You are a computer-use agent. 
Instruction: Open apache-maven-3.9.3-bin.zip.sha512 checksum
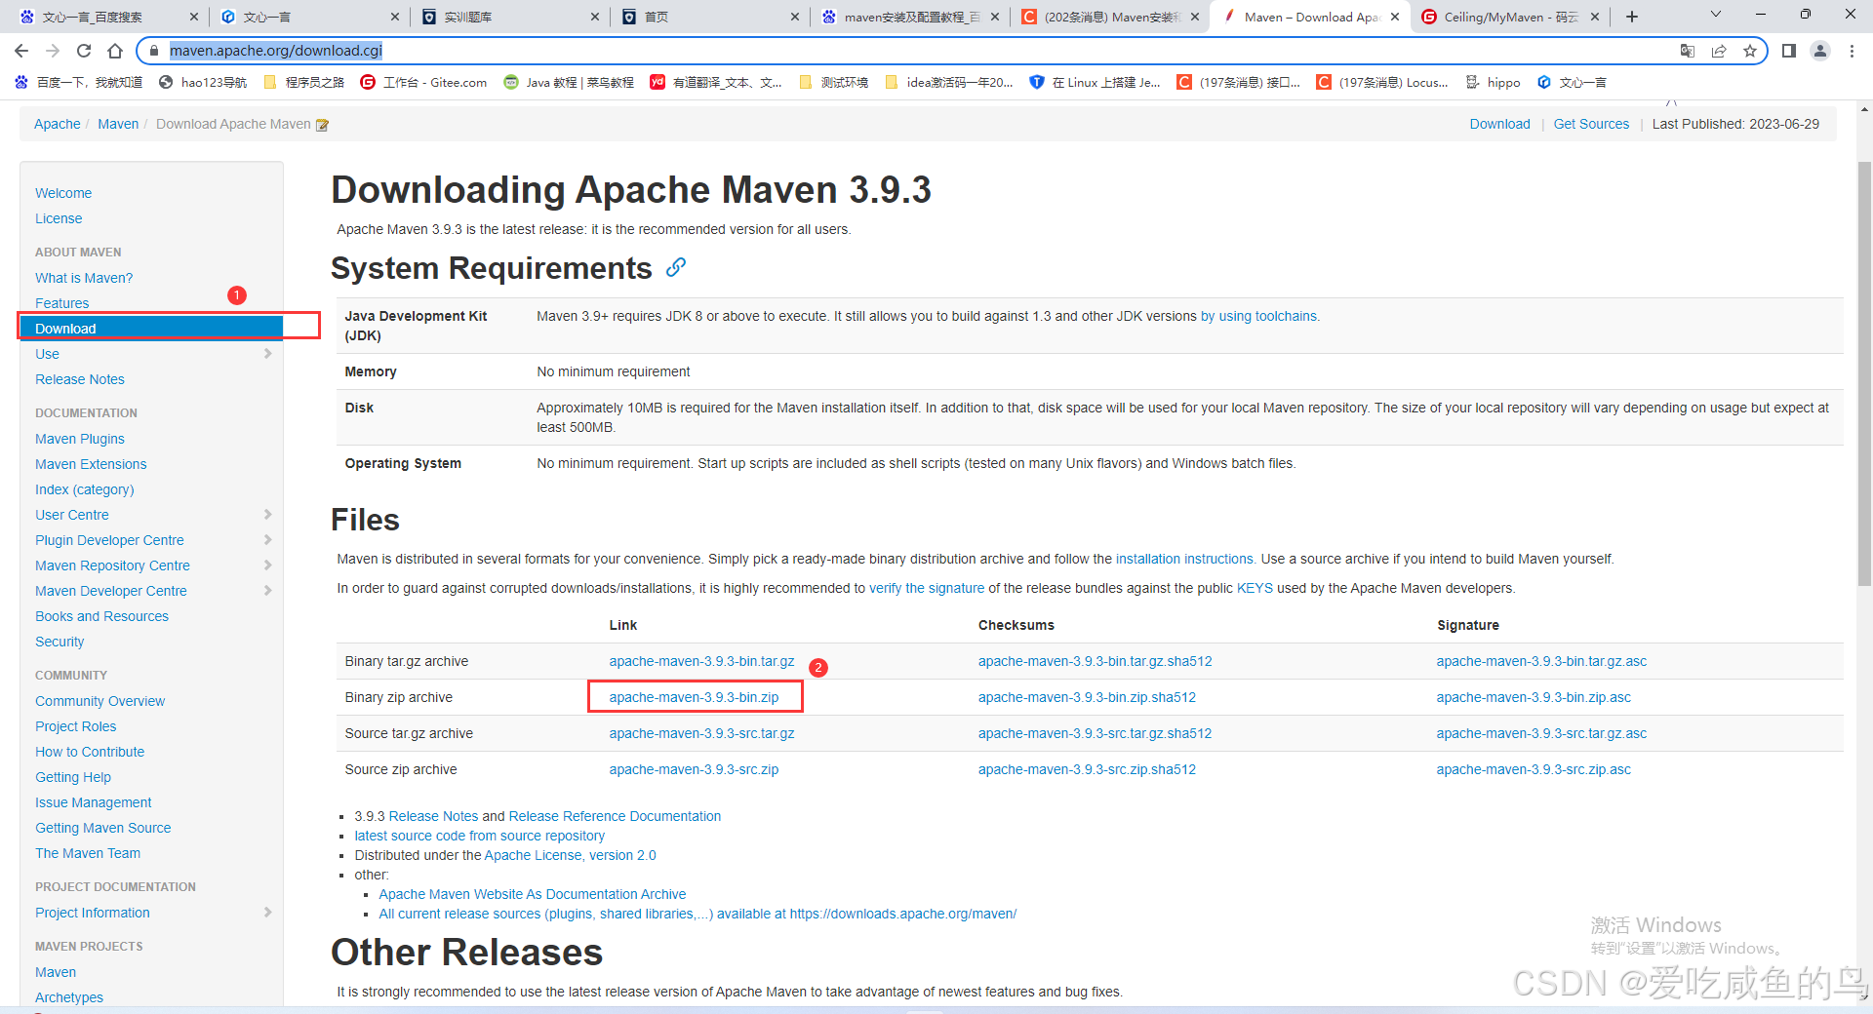click(x=1087, y=697)
